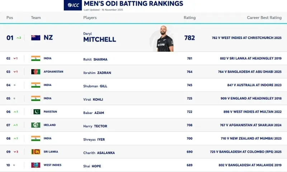
Task: Click the Ireland flag icon
Action: pyautogui.click(x=36, y=125)
